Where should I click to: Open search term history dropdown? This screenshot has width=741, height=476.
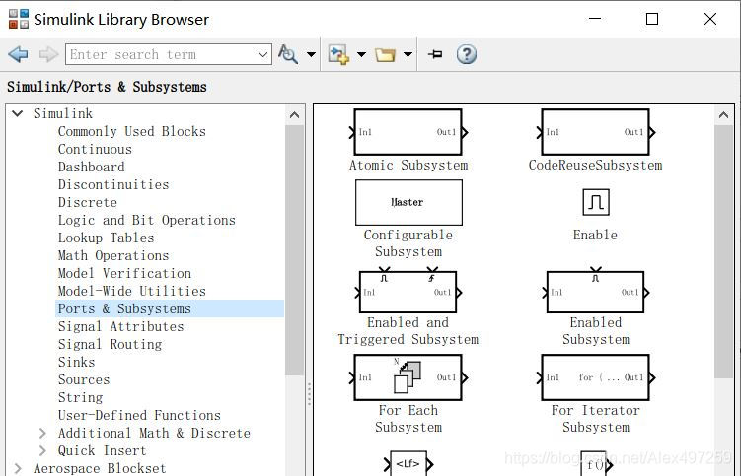coord(263,54)
